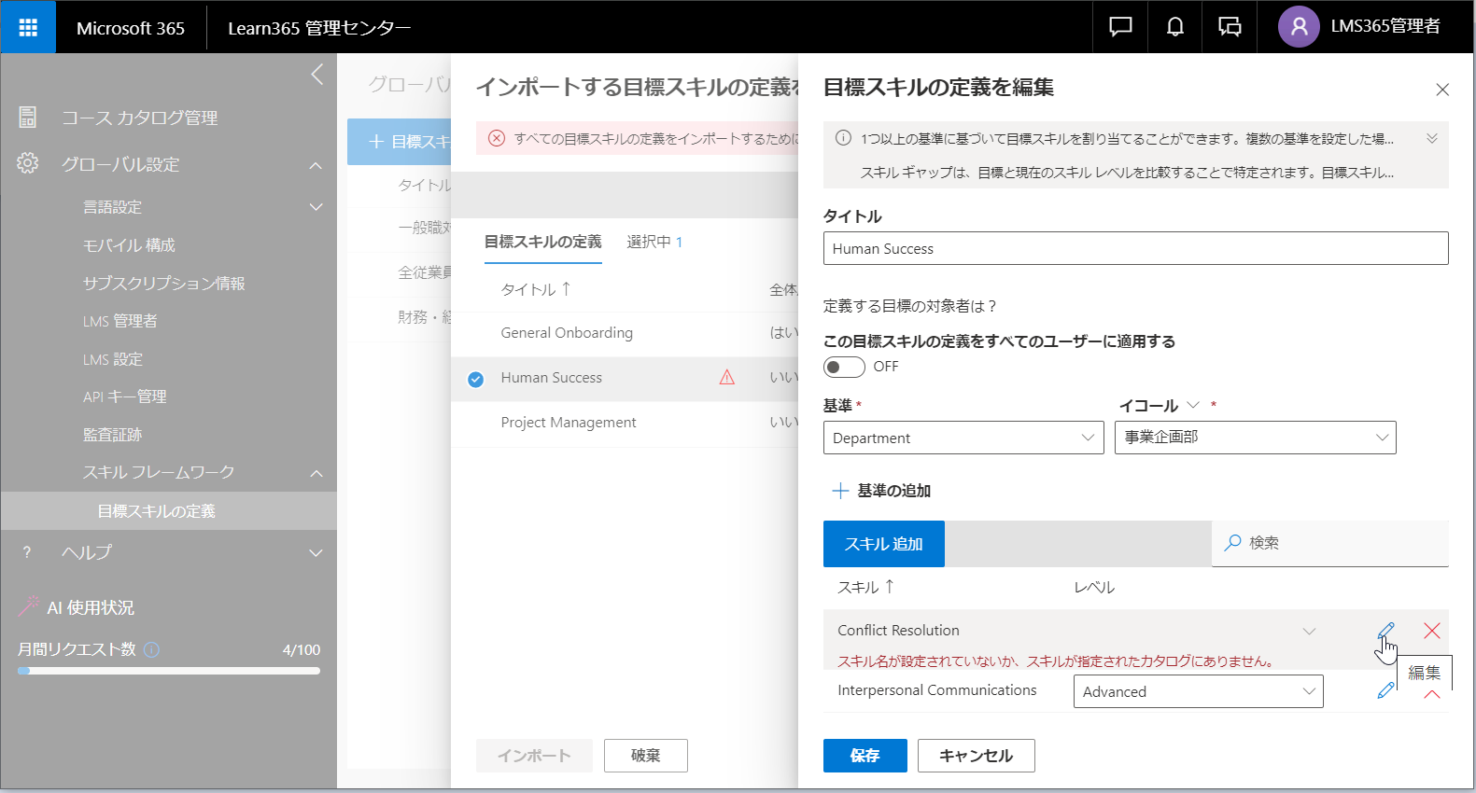This screenshot has width=1476, height=793.
Task: Edit the Conflict Resolution skill with pencil icon
Action: pyautogui.click(x=1386, y=631)
